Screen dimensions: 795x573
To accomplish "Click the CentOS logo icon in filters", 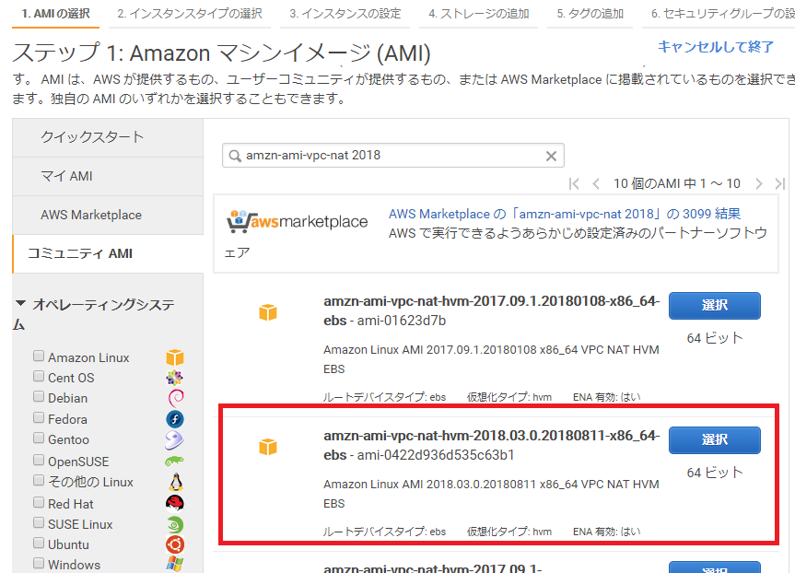I will (x=175, y=378).
